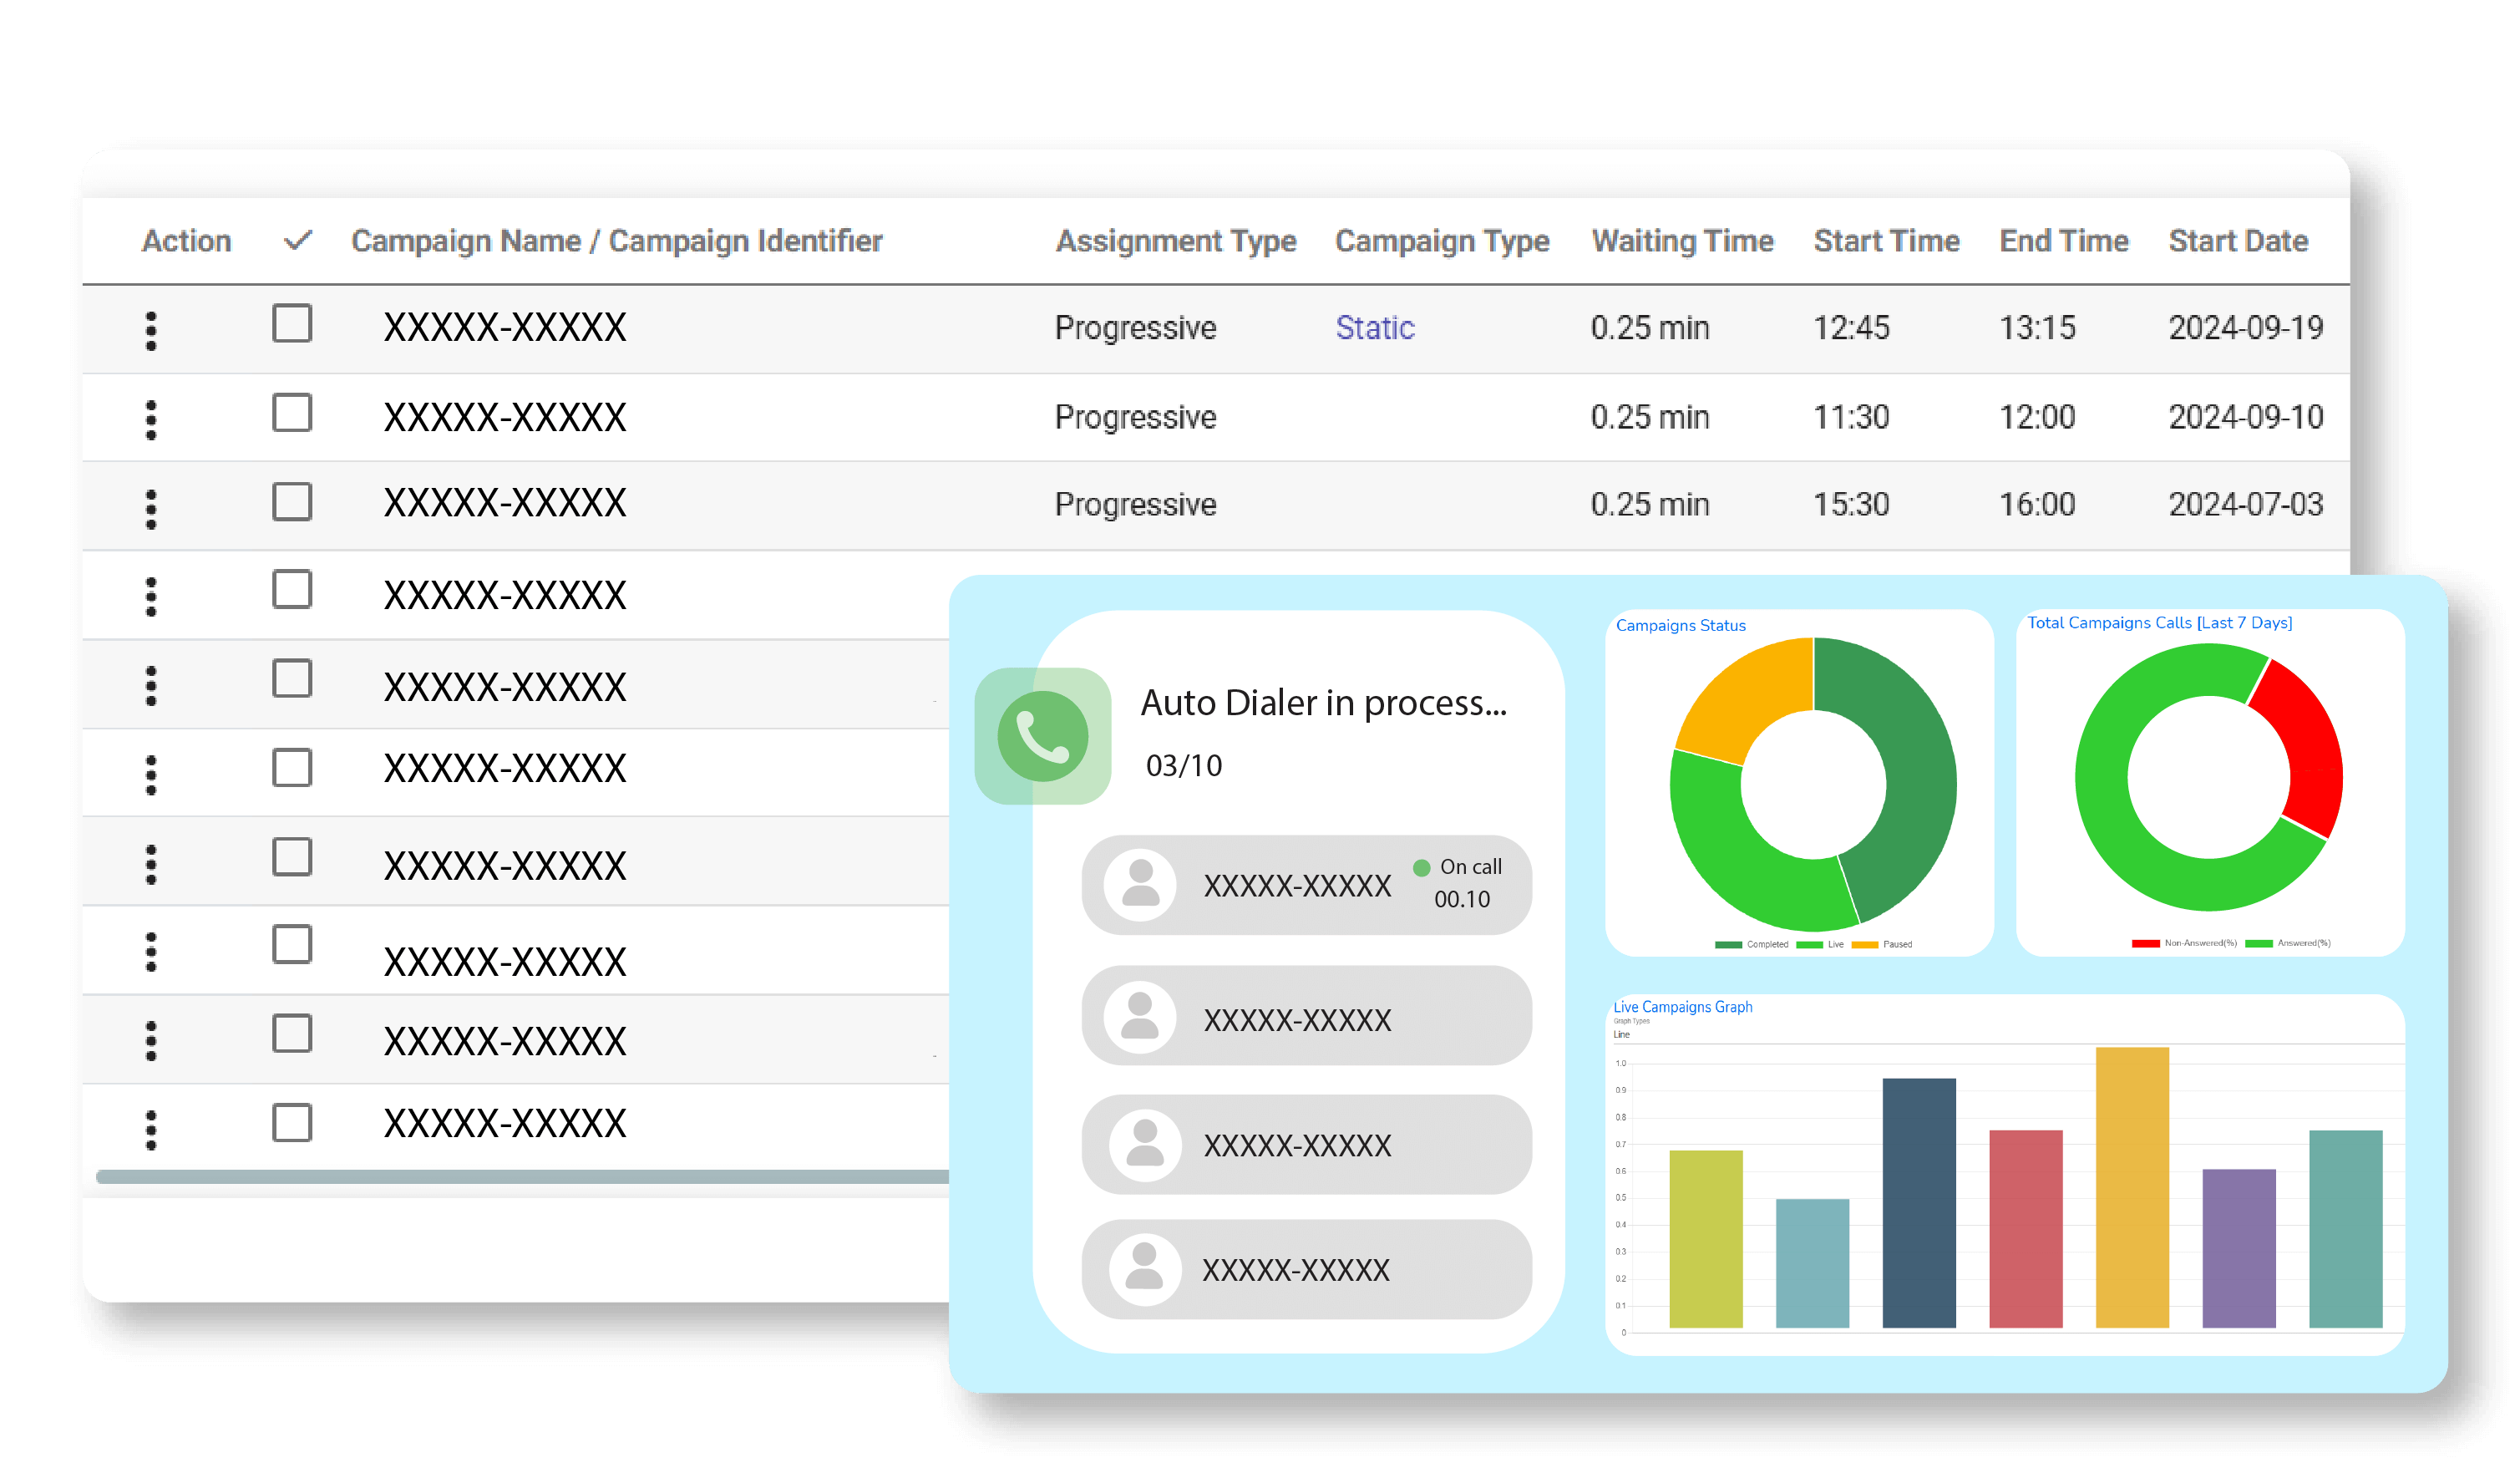This screenshot has height=1473, width=2520.
Task: Click the avatar in the second contact bubble
Action: click(1140, 1018)
